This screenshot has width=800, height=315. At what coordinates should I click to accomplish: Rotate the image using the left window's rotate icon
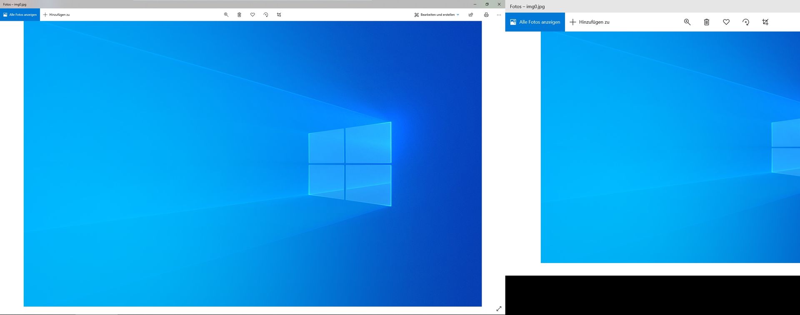coord(266,15)
